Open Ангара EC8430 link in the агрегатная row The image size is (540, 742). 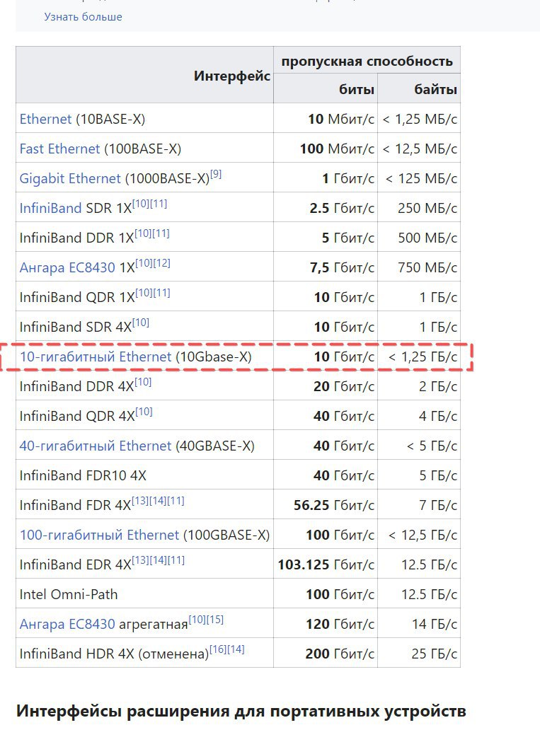tap(67, 624)
